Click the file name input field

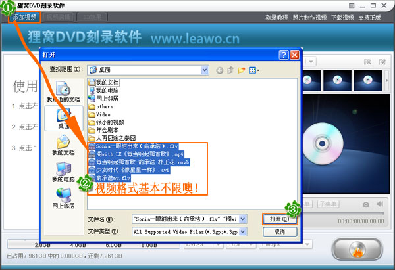184,219
